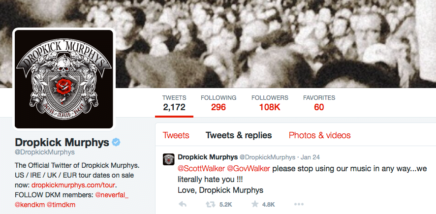The image size is (436, 214).
Task: Retweet the Scott Walker tweet
Action: click(211, 205)
